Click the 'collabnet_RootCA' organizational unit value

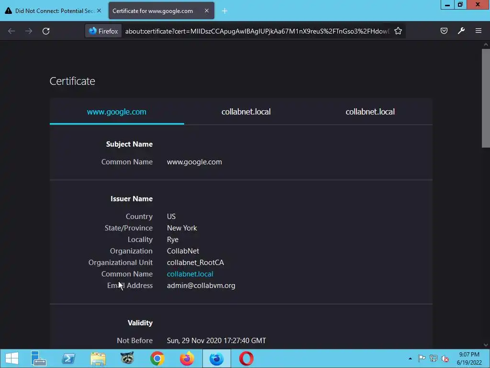[x=195, y=262]
